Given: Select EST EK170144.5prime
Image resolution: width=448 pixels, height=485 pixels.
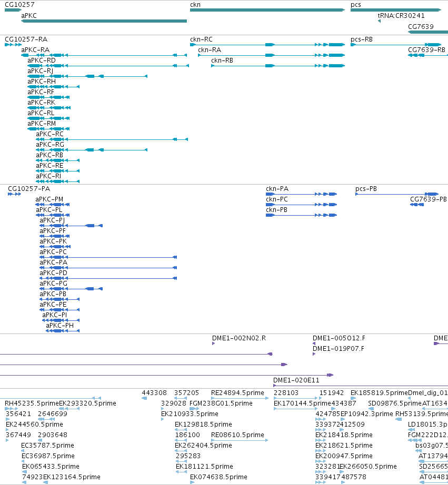Looking at the screenshot, I should click(x=303, y=403).
